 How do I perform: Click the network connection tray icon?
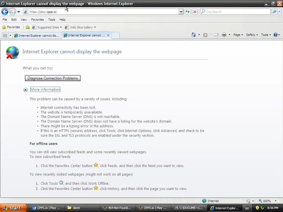click(x=262, y=208)
